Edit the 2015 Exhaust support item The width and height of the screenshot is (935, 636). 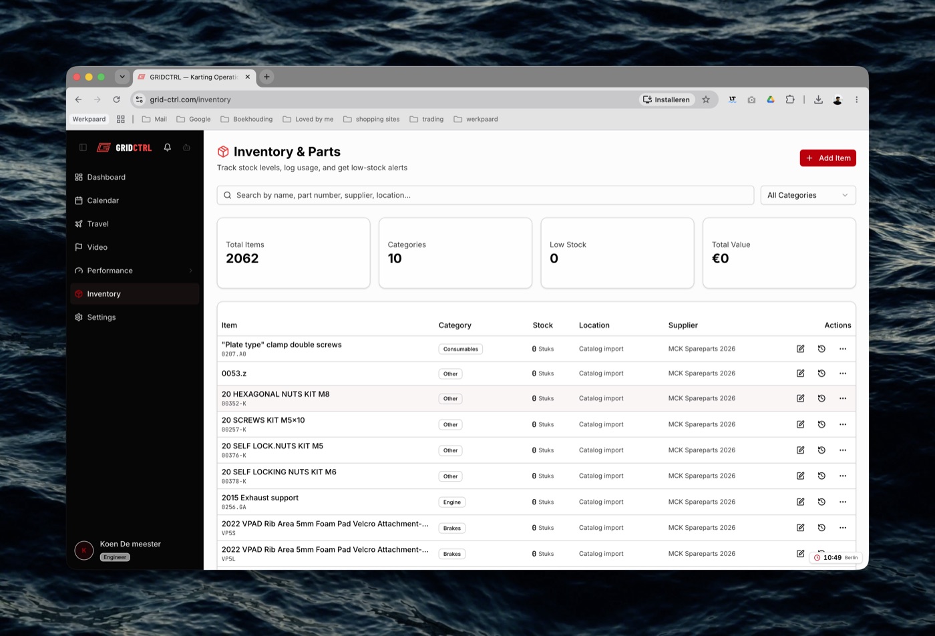click(800, 502)
